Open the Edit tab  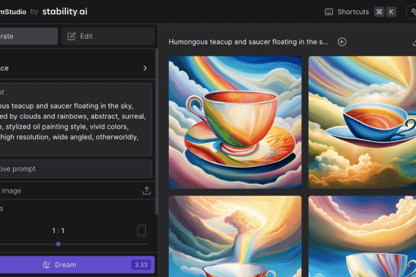tap(108, 36)
